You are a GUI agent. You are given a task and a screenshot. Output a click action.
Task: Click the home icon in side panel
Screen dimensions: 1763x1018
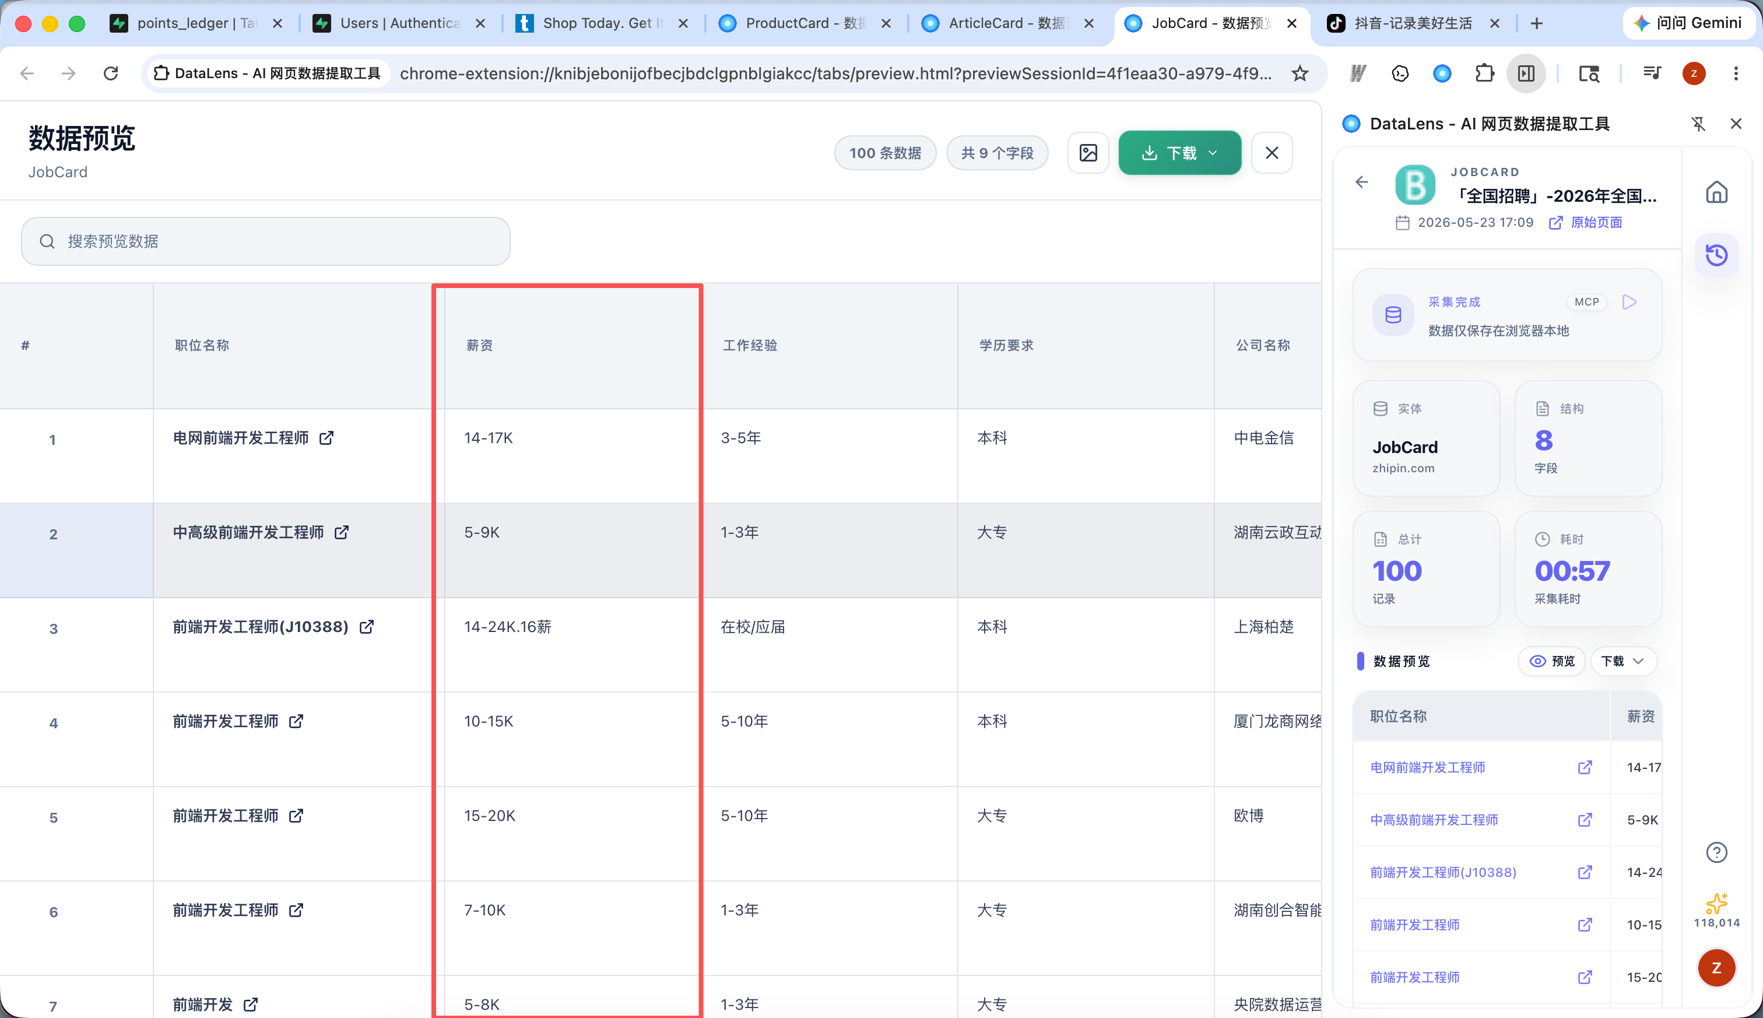(x=1716, y=192)
